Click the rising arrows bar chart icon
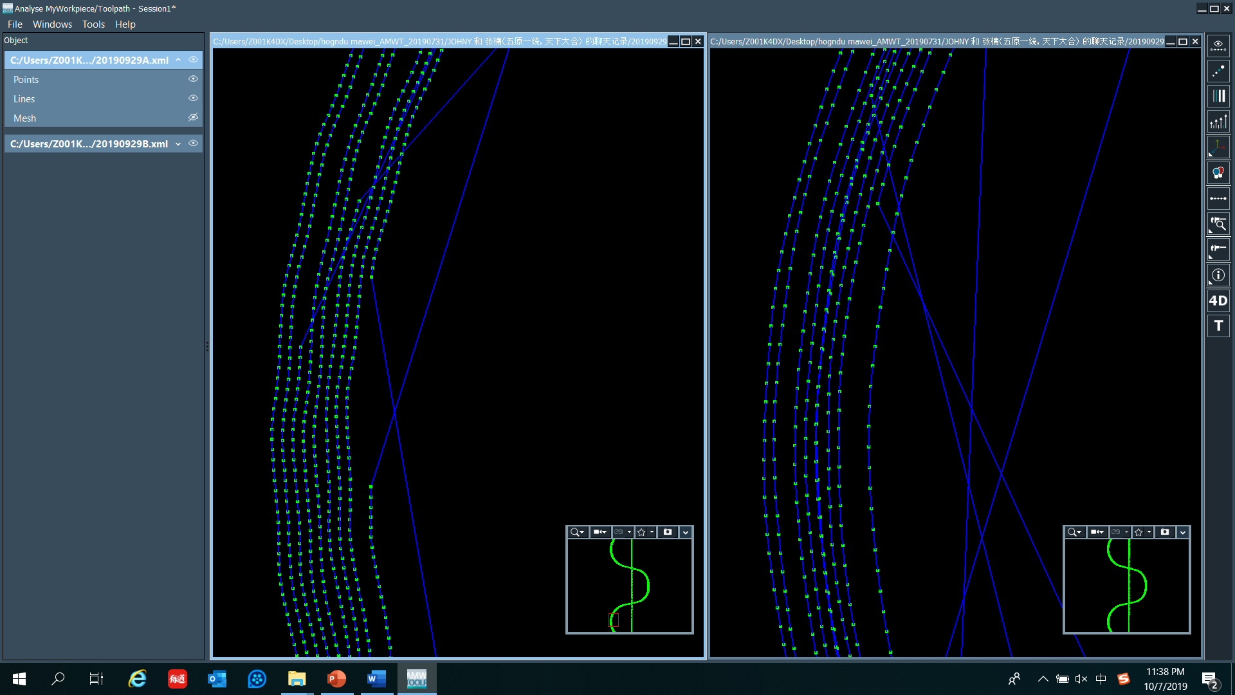 click(1218, 122)
